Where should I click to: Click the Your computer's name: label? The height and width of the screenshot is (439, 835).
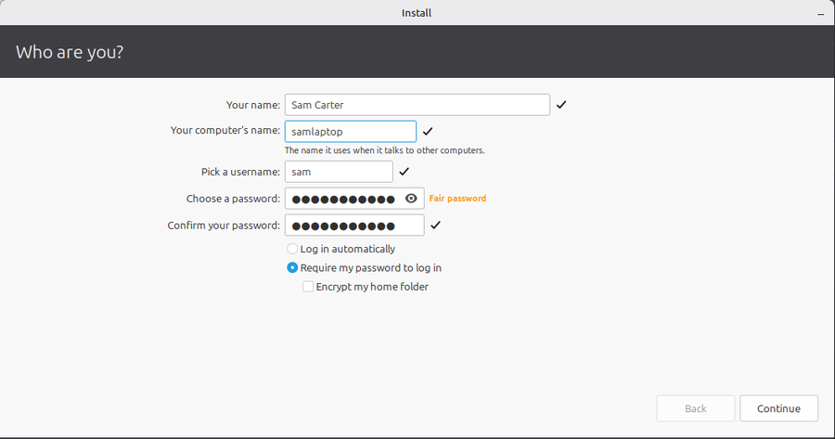(225, 130)
